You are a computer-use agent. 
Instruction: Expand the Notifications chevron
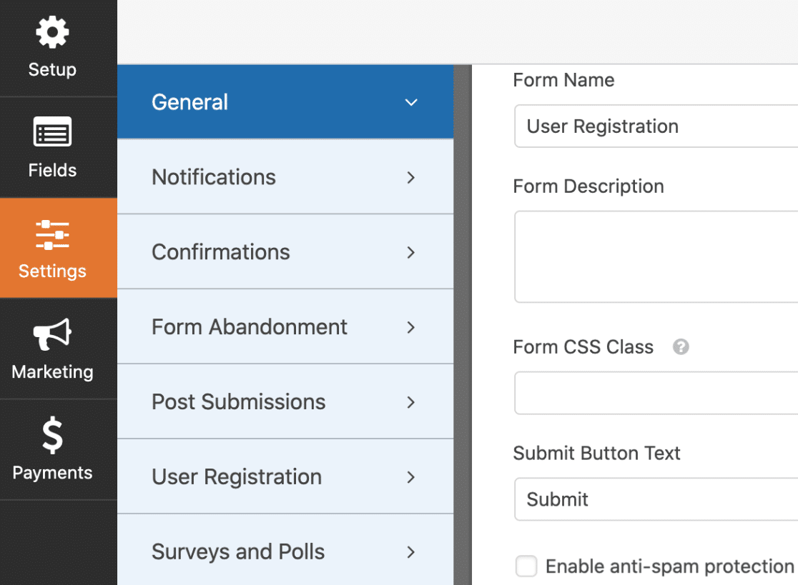tap(411, 177)
